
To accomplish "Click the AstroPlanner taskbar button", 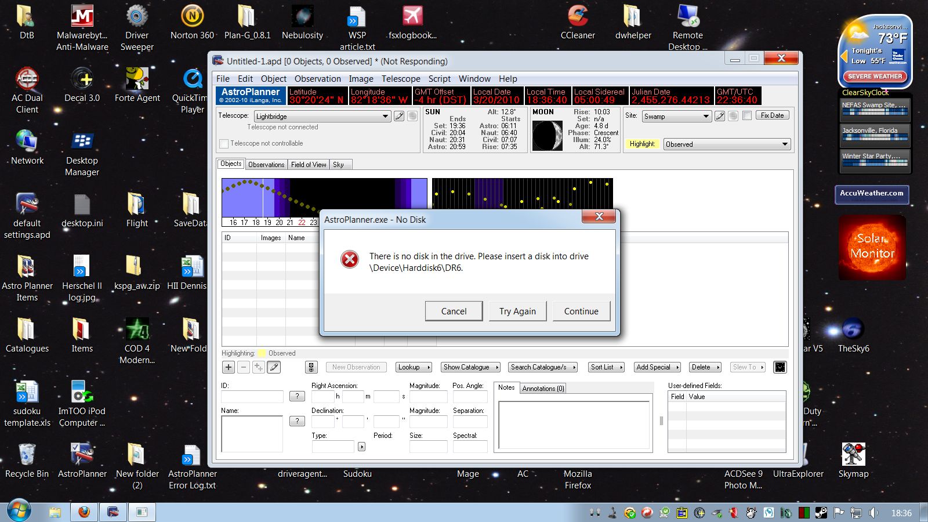I will tap(113, 512).
